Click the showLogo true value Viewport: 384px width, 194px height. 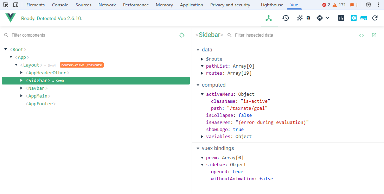[x=238, y=129]
